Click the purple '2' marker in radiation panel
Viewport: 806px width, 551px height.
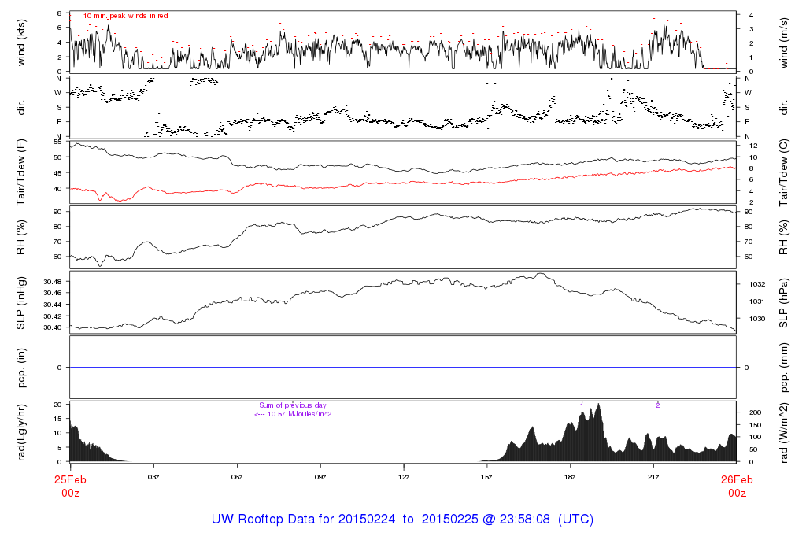[x=657, y=405]
